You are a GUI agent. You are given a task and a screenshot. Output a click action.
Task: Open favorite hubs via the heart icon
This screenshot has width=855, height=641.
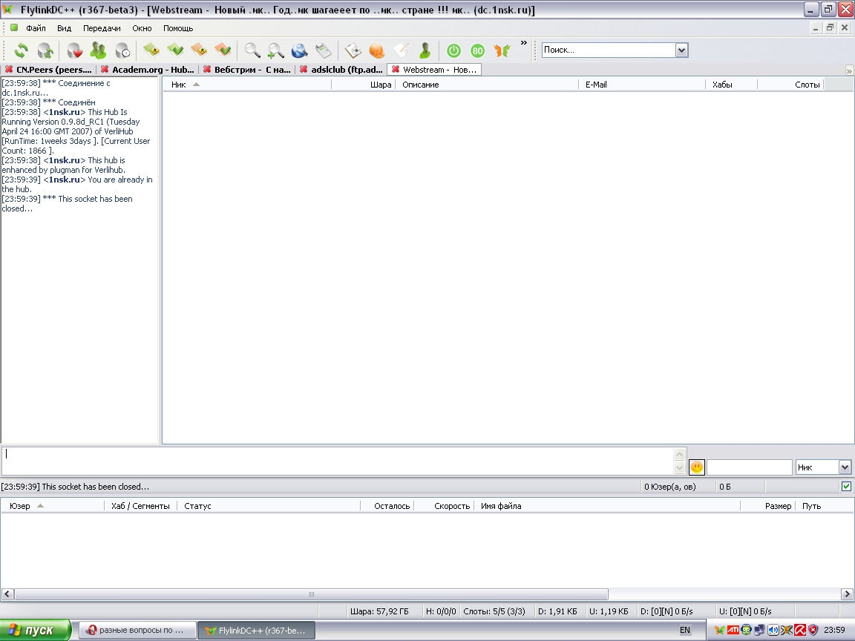[x=74, y=50]
